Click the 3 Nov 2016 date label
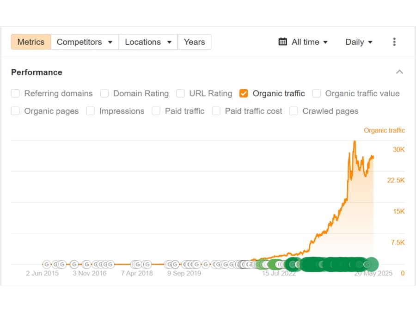Screen dimensions: 416x312 coord(90,273)
